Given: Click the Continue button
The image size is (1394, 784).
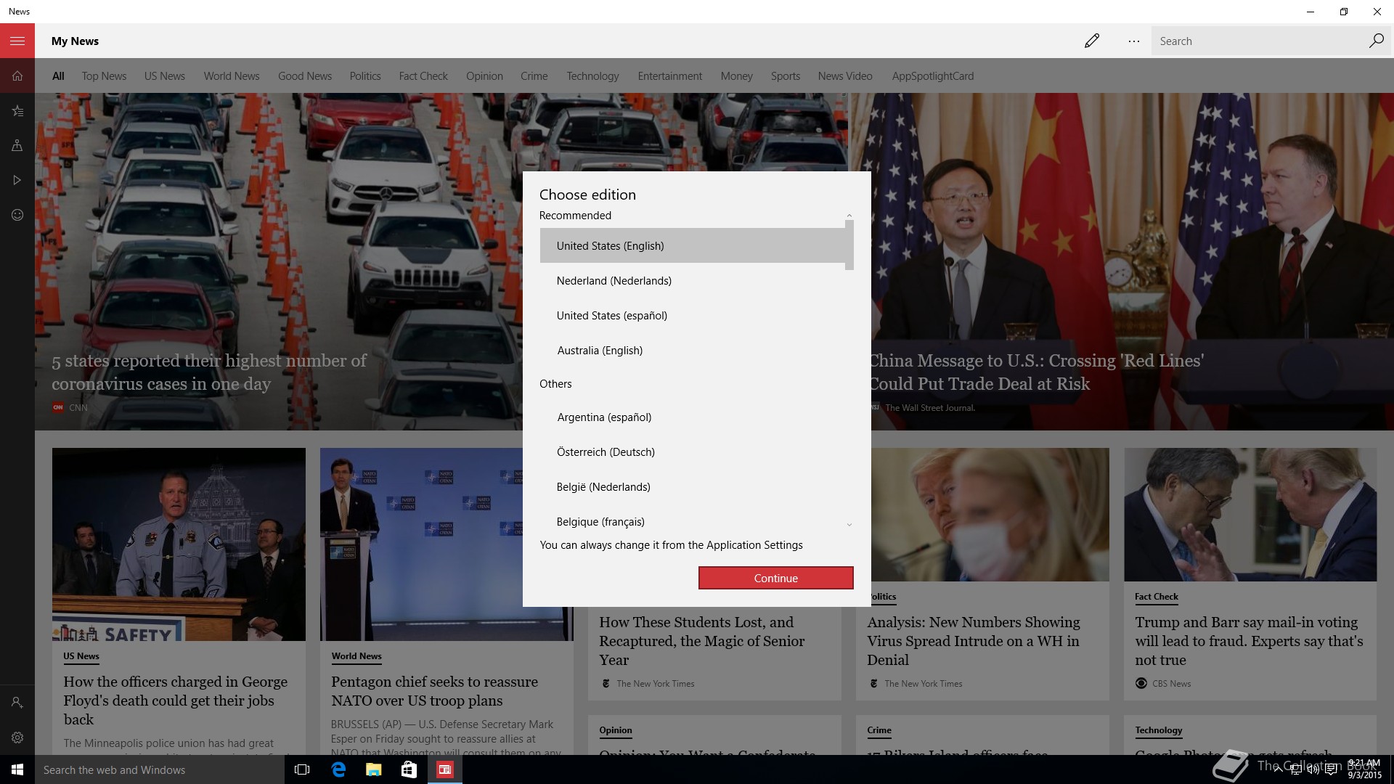Looking at the screenshot, I should 775,578.
